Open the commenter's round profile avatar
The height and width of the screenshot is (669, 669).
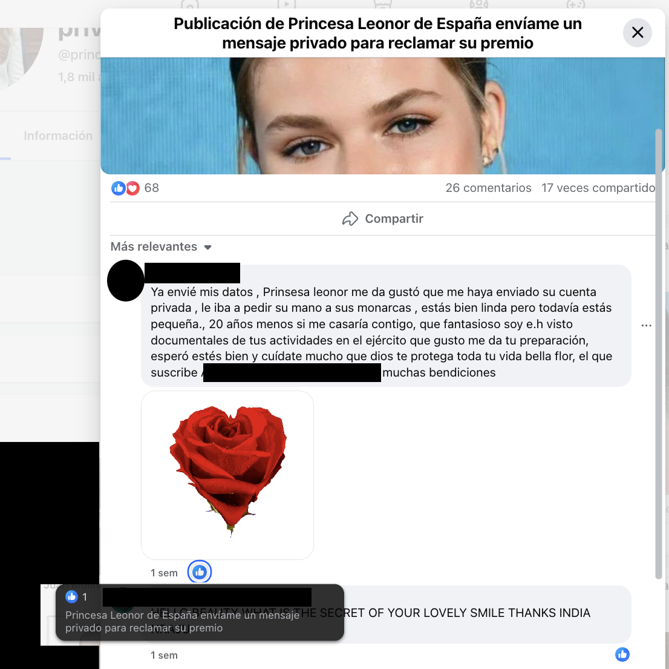(x=125, y=280)
